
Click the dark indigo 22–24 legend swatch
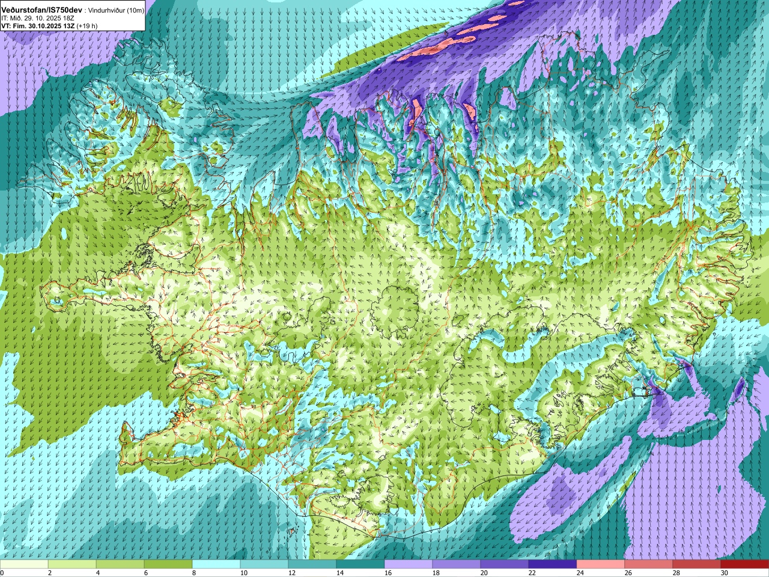(553, 564)
